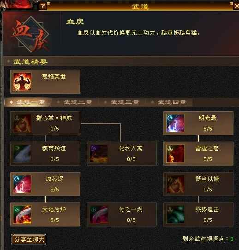Screen dimensions: 239x250
Task: Click the 付之一烬 skill icon
Action: click(x=99, y=214)
